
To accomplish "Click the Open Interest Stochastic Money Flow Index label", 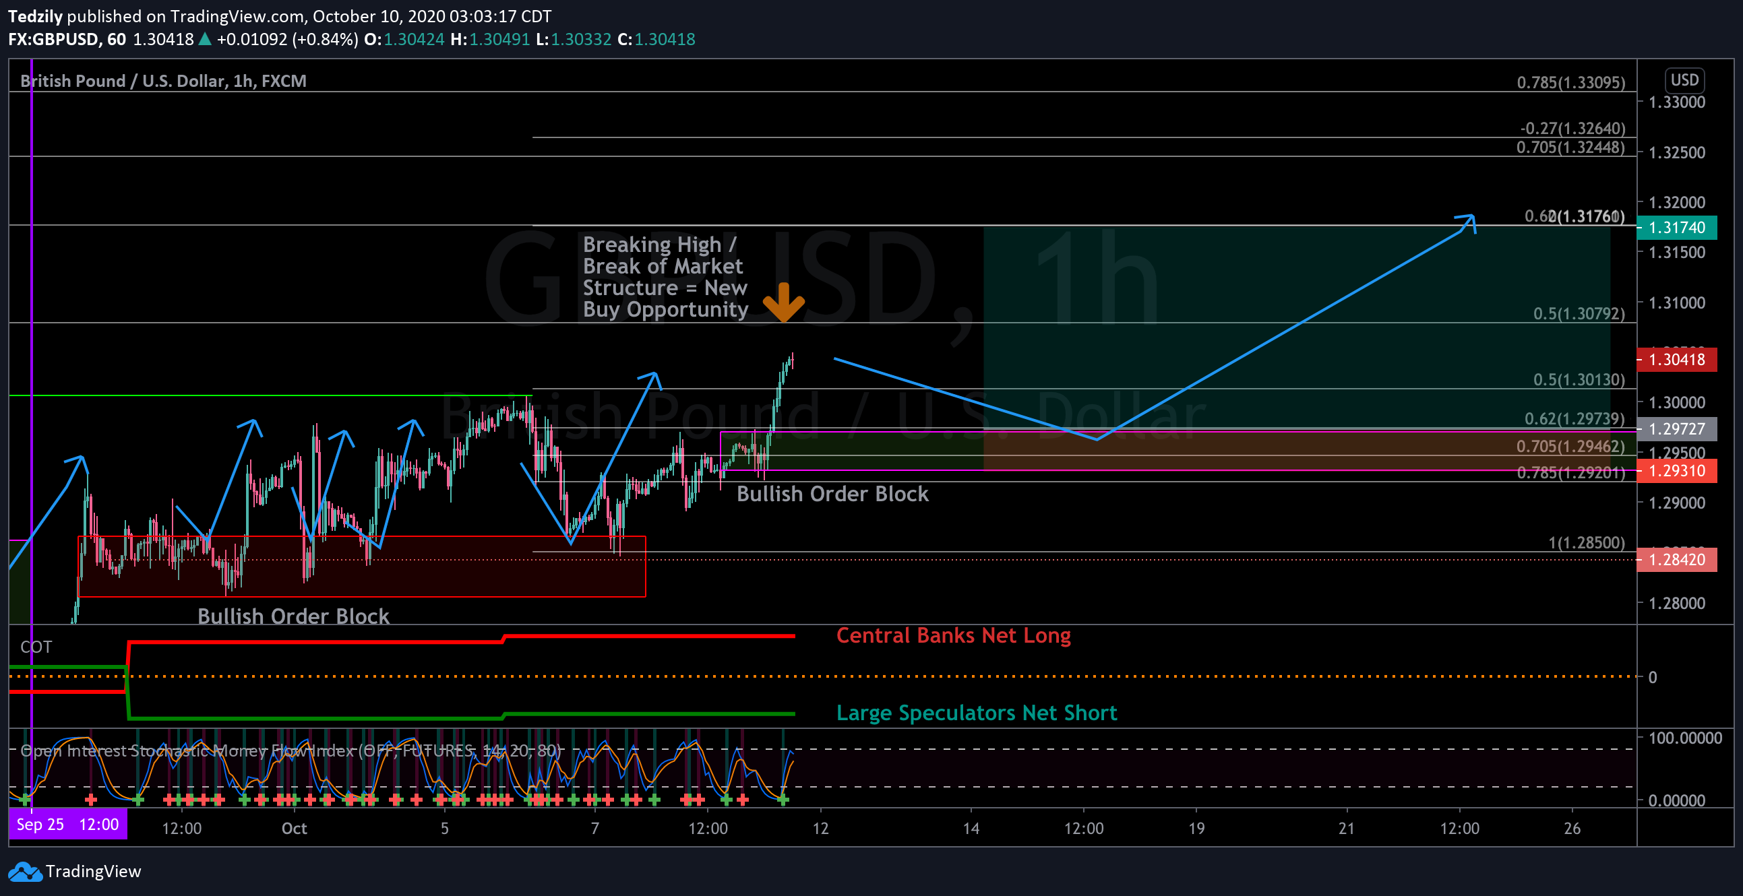I will 291,750.
